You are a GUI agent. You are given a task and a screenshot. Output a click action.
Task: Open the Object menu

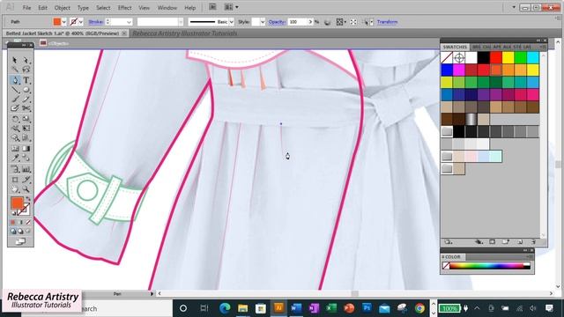[63, 8]
